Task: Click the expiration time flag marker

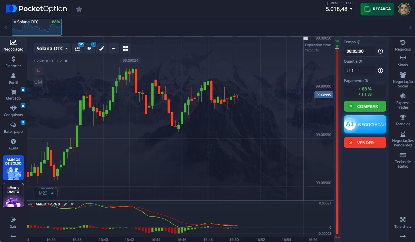Action: (x=306, y=38)
